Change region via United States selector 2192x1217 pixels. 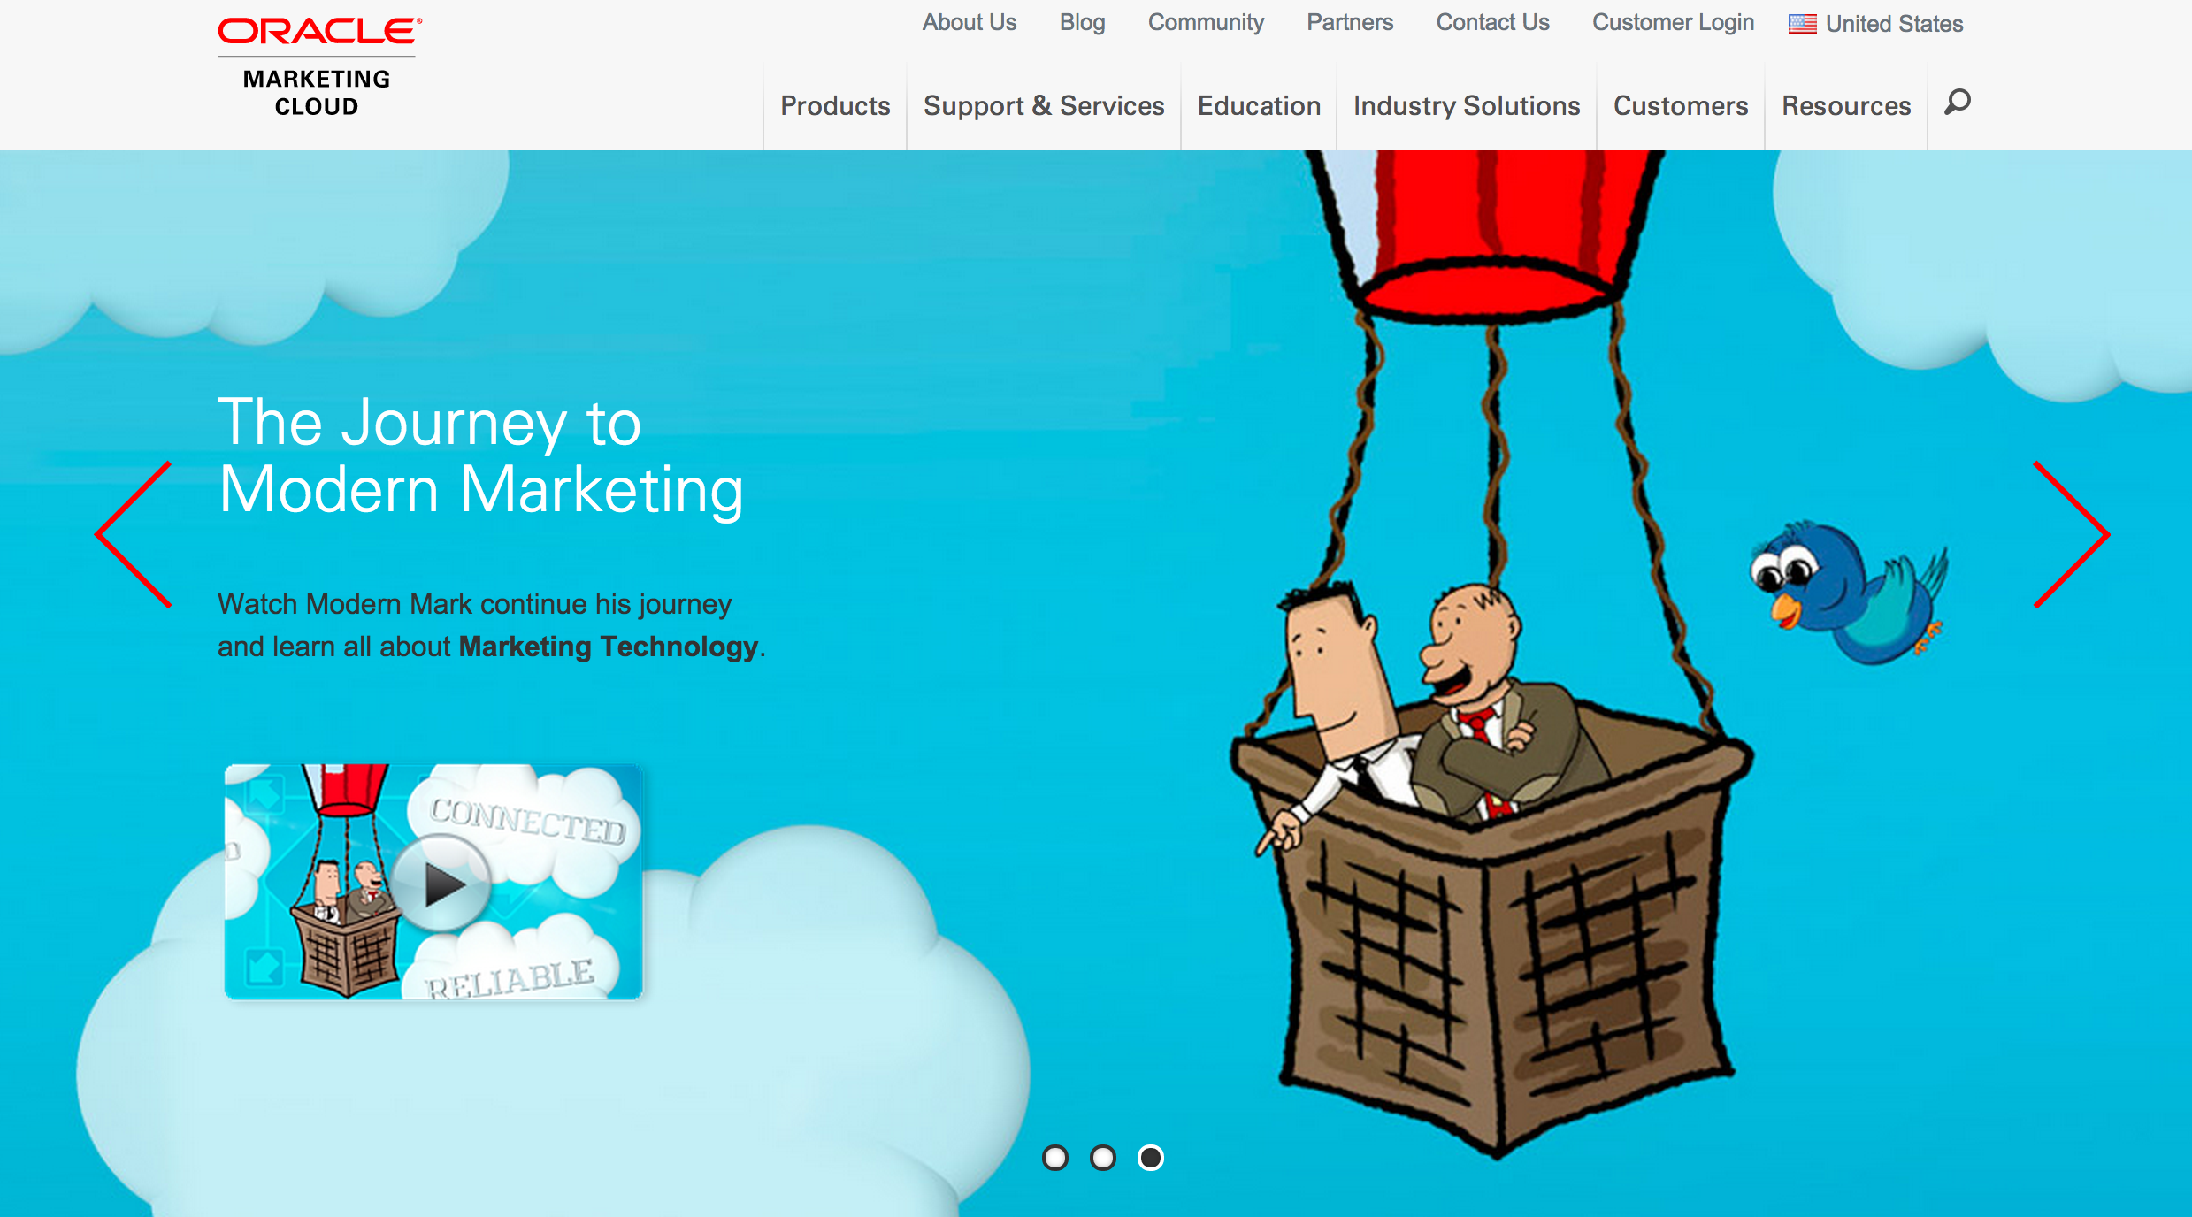[1875, 24]
